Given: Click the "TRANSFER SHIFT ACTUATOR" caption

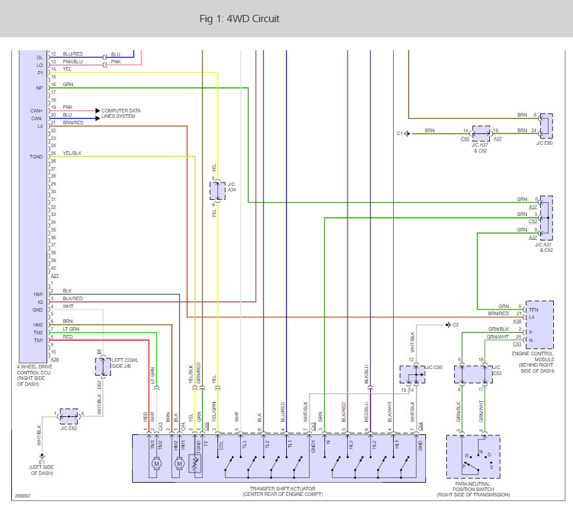Looking at the screenshot, I should tap(283, 489).
